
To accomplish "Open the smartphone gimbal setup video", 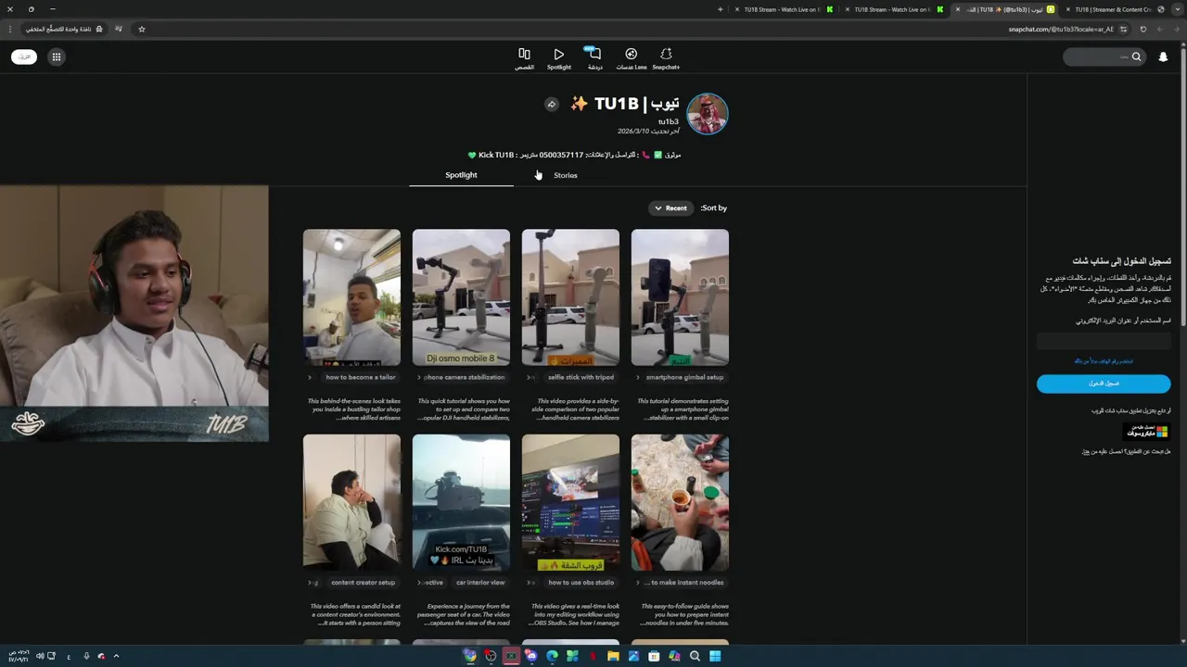I will (x=680, y=297).
